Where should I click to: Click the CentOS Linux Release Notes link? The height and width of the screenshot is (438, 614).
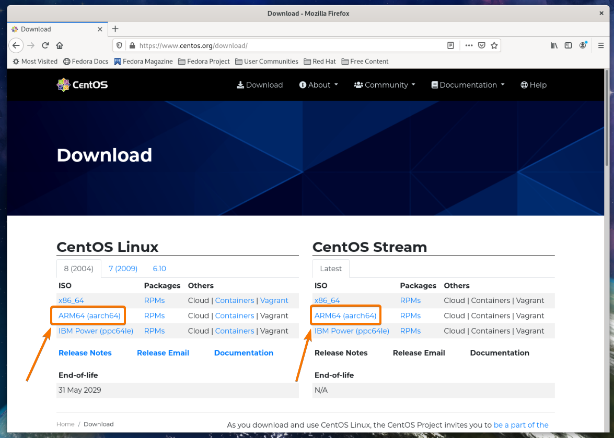85,353
